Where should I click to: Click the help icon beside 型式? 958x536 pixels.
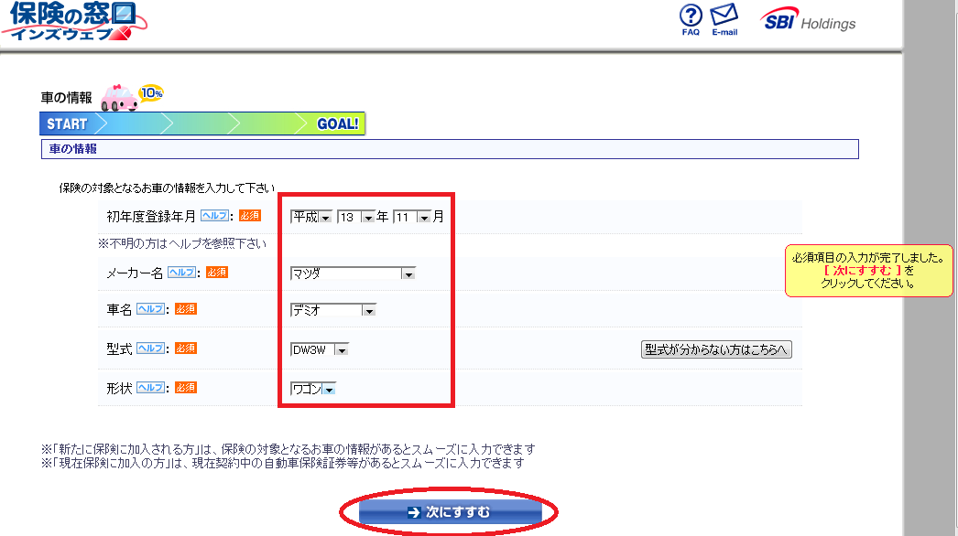pos(150,348)
